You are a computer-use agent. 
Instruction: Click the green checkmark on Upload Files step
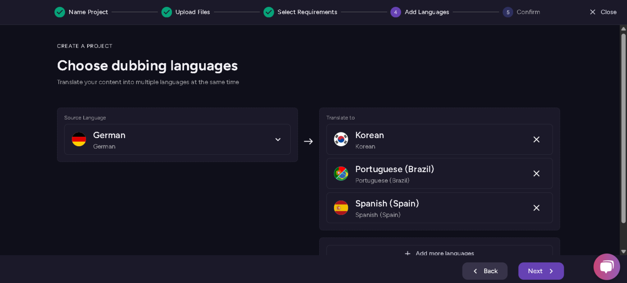[x=167, y=12]
